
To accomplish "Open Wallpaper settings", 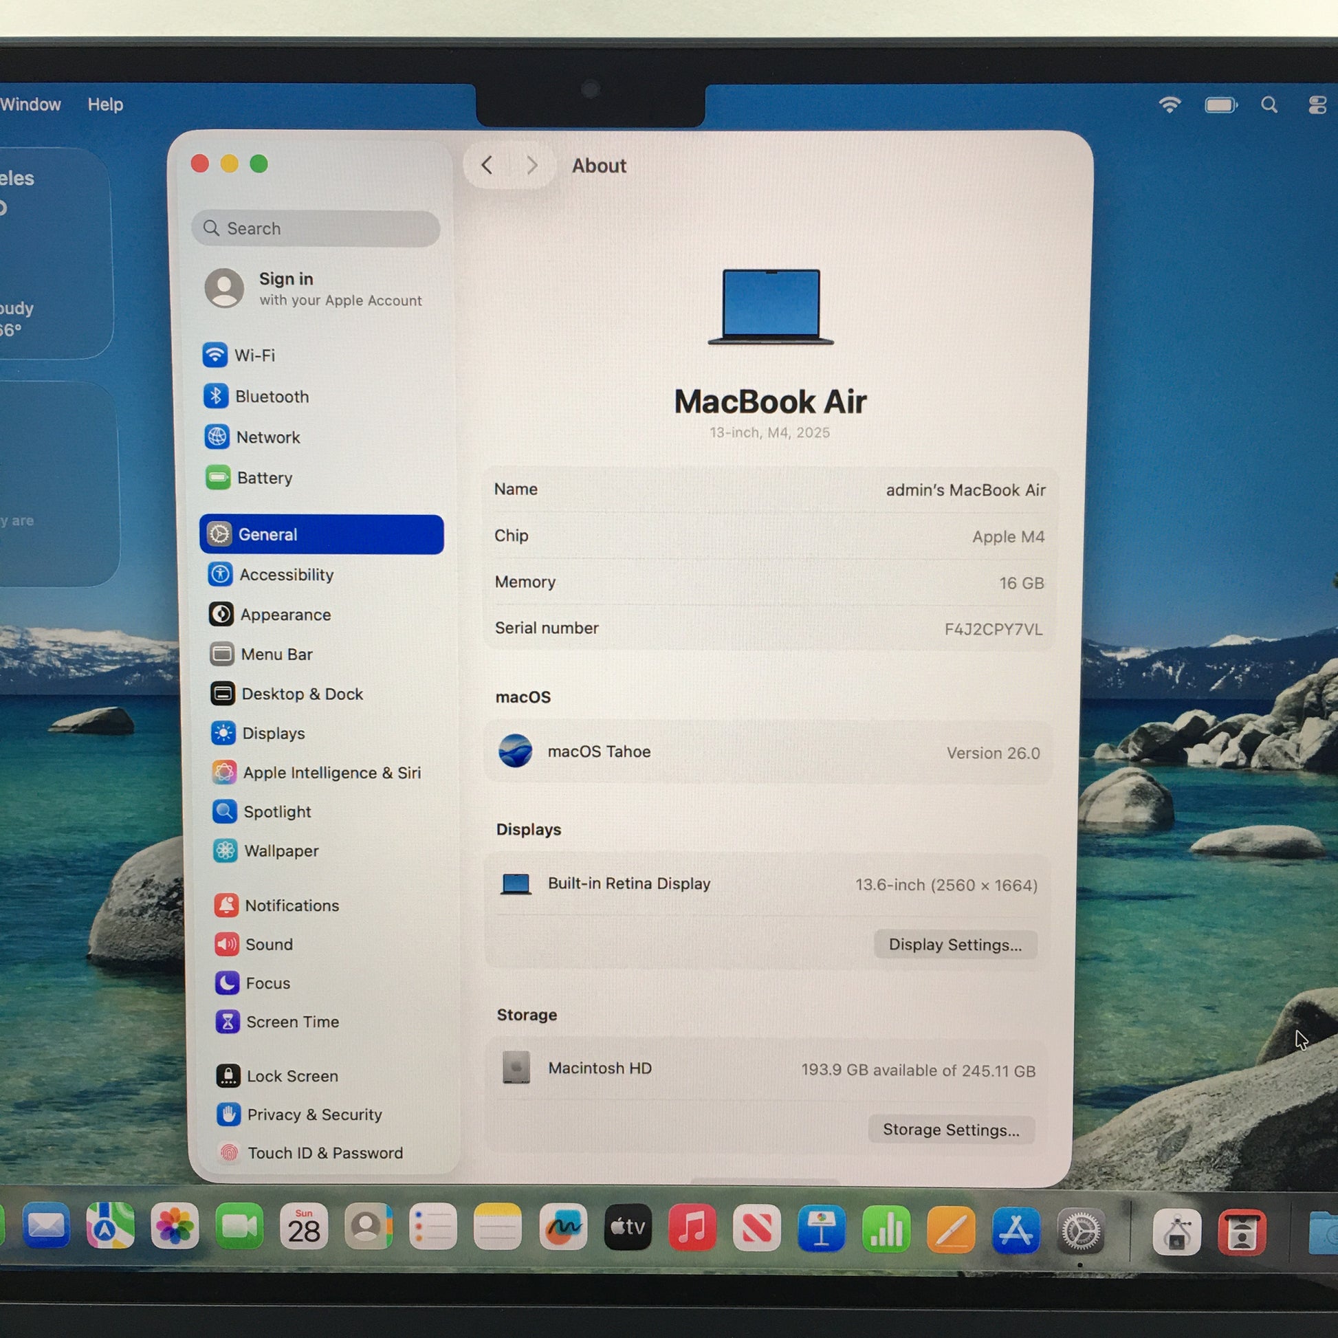I will 281,851.
